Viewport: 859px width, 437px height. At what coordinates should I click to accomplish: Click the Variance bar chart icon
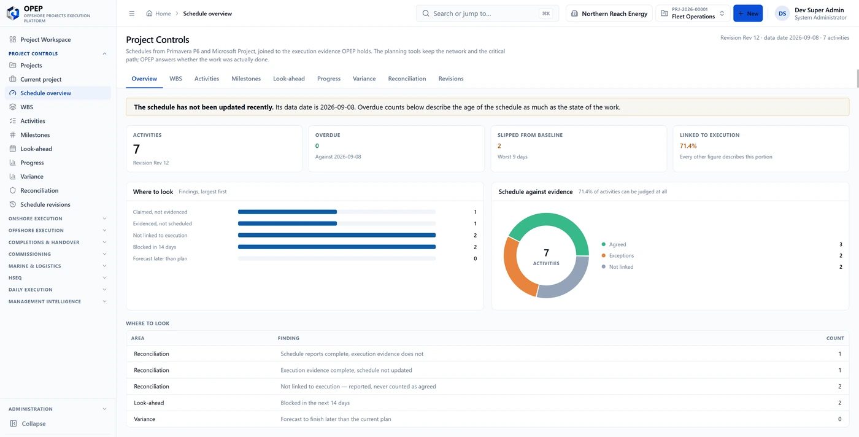(x=13, y=177)
